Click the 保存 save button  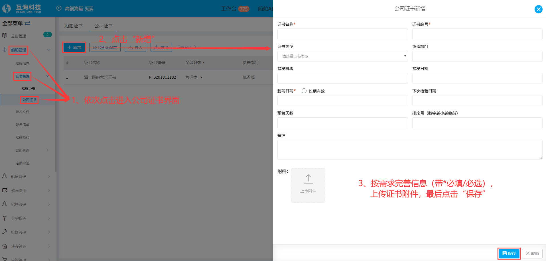click(x=509, y=253)
